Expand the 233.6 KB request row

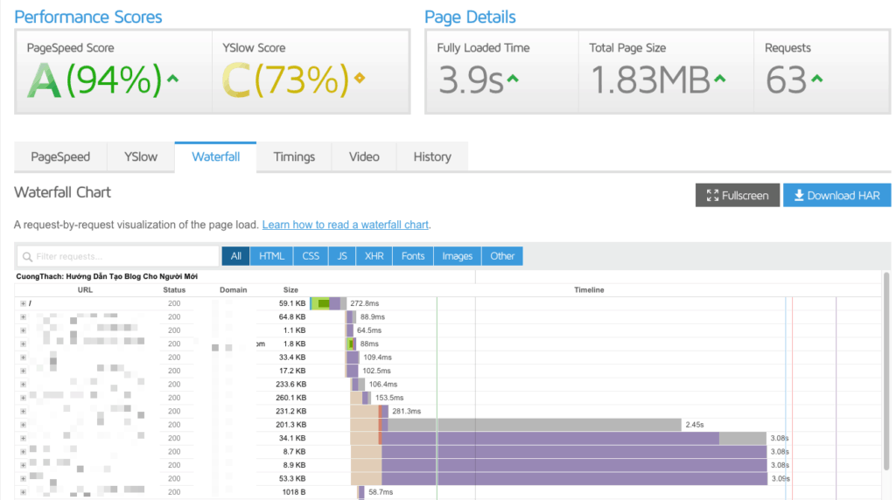pos(23,384)
